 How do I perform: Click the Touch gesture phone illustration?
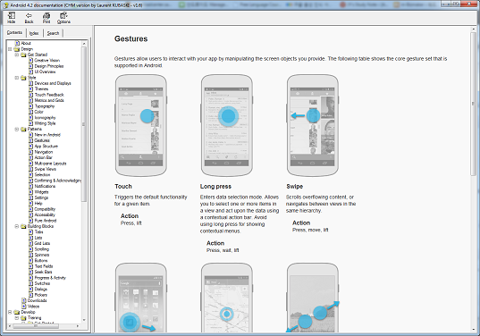point(141,125)
